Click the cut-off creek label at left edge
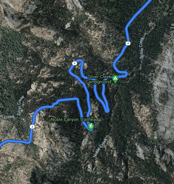The width and height of the screenshot is (174, 184). click(x=7, y=117)
